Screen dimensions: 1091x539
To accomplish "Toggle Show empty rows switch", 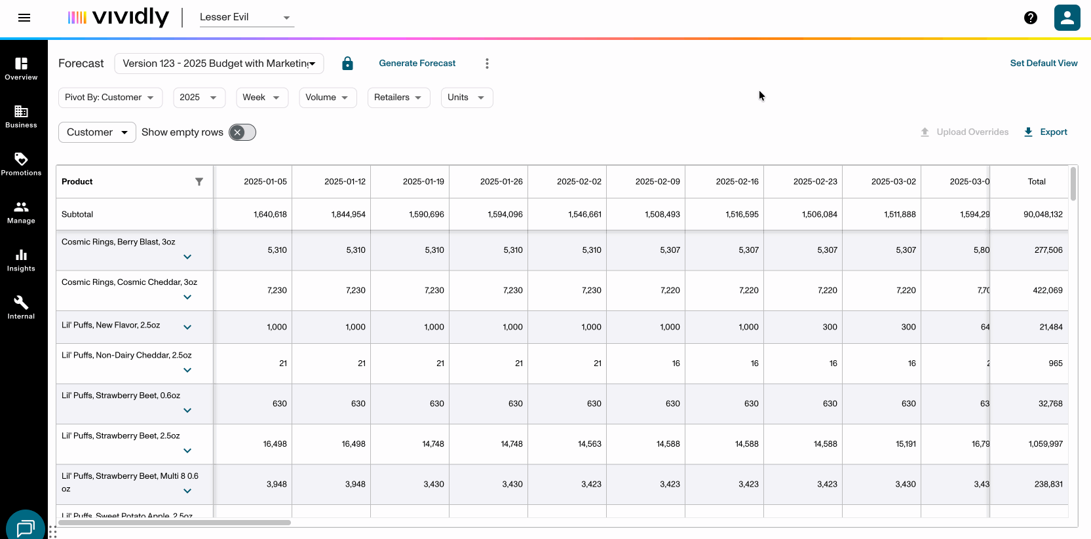I will (242, 132).
